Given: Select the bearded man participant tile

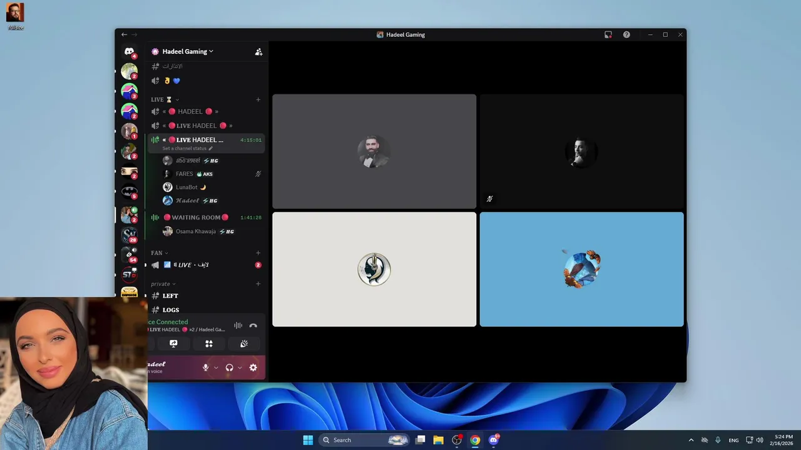Looking at the screenshot, I should 374,151.
